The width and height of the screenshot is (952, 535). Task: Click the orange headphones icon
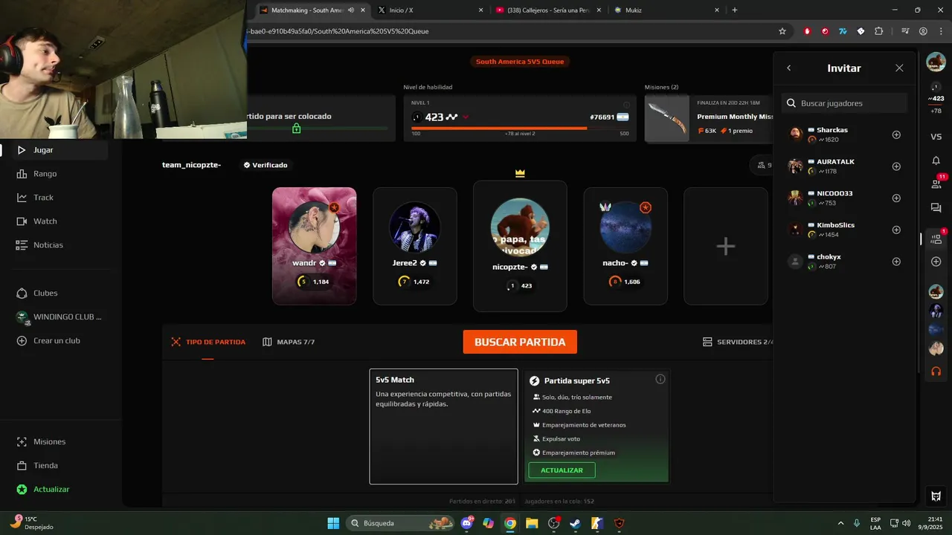pyautogui.click(x=936, y=372)
